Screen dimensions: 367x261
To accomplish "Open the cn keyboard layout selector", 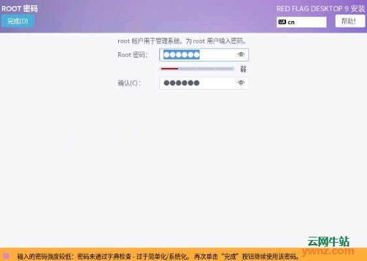I will (302, 22).
